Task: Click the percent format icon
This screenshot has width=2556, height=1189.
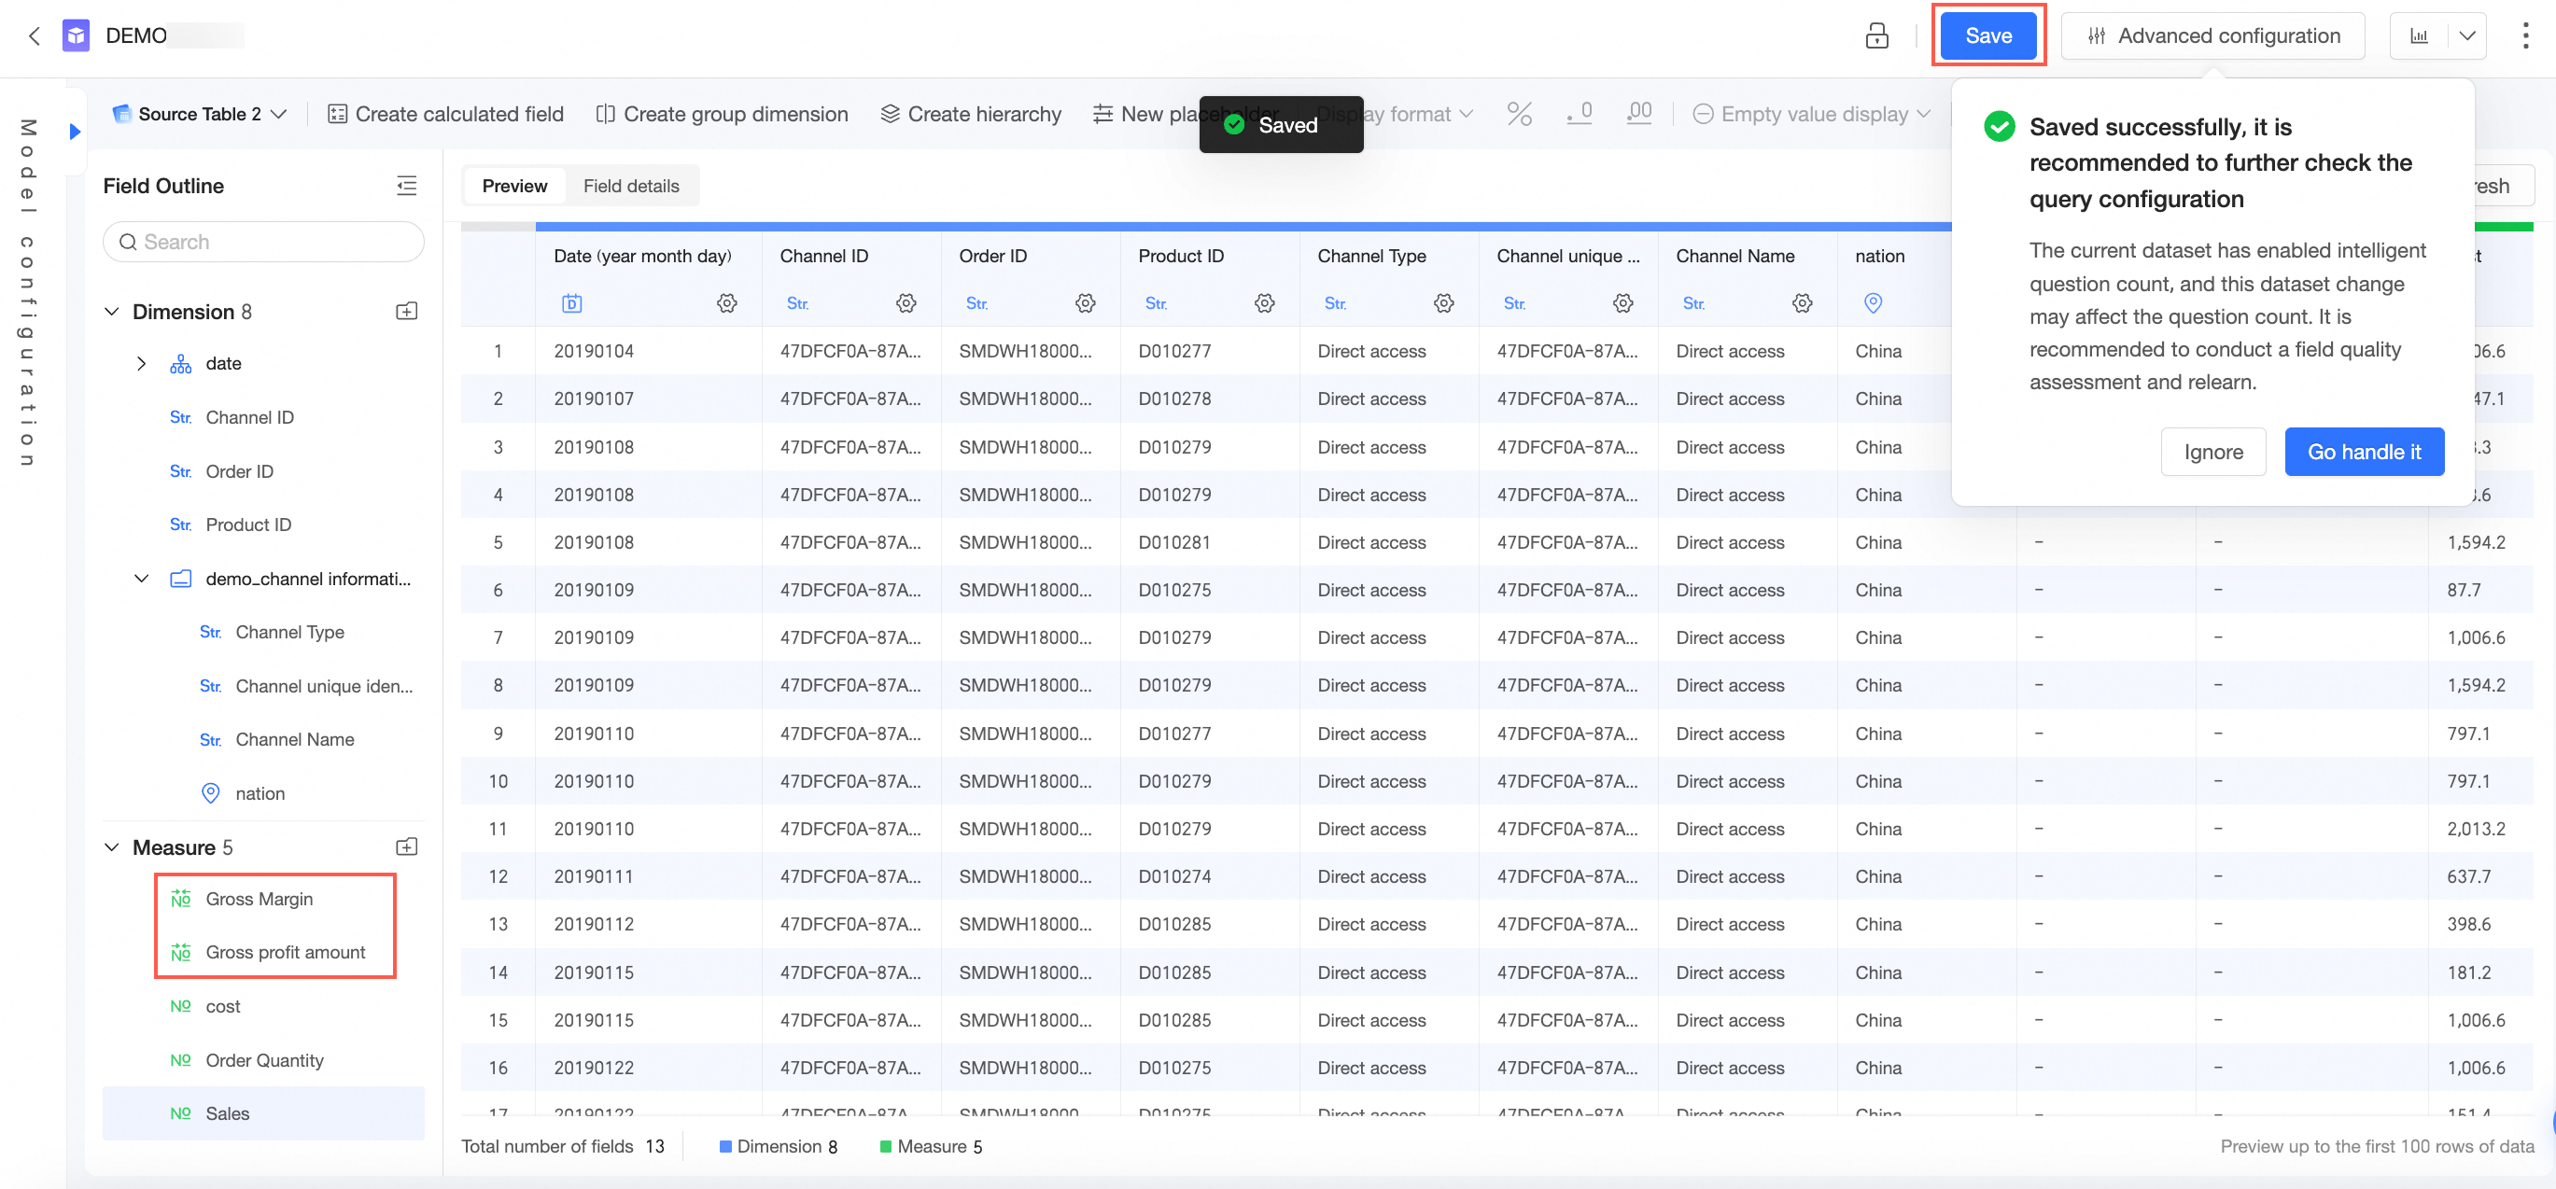Action: click(1518, 114)
